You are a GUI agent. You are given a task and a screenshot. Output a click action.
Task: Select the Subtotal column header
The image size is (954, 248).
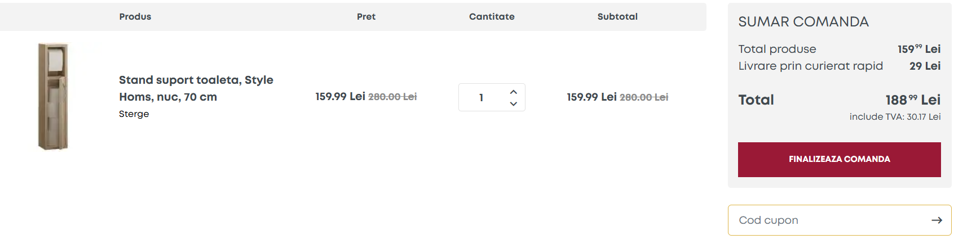(617, 17)
